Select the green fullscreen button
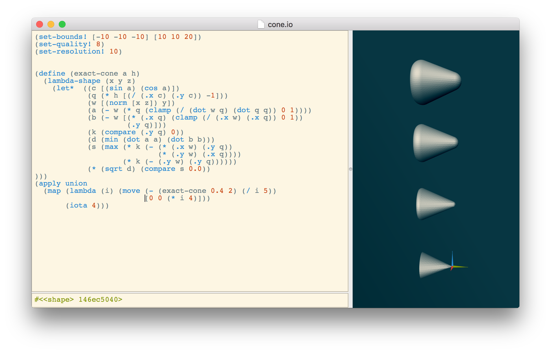551x353 pixels. tap(62, 25)
